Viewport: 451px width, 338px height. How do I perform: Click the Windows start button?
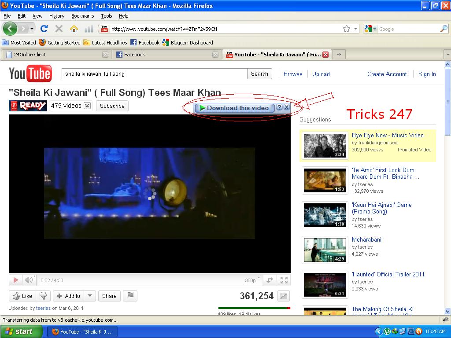[x=21, y=331]
